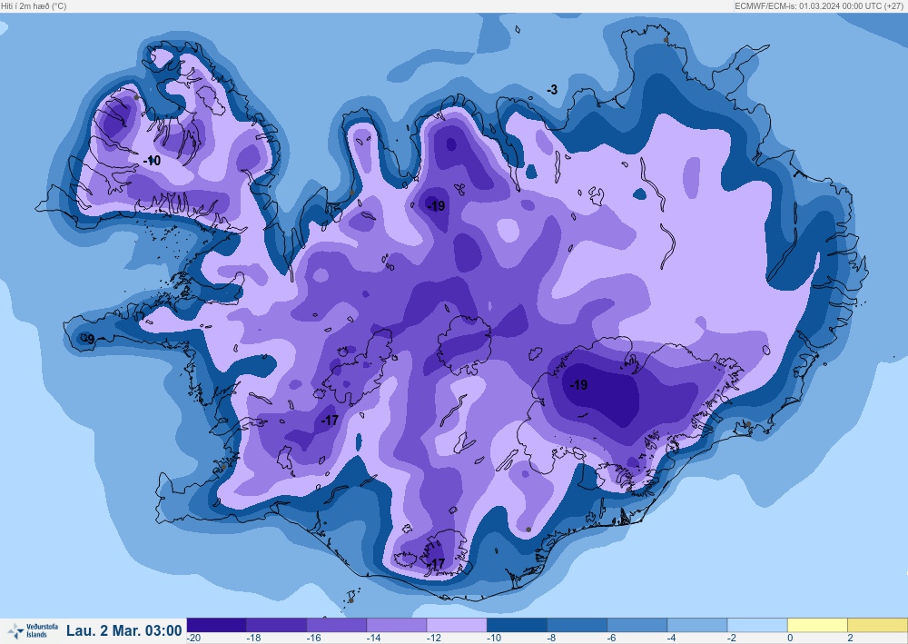The image size is (908, 644).
Task: Click the -2 legend tick label
Action: (732, 639)
